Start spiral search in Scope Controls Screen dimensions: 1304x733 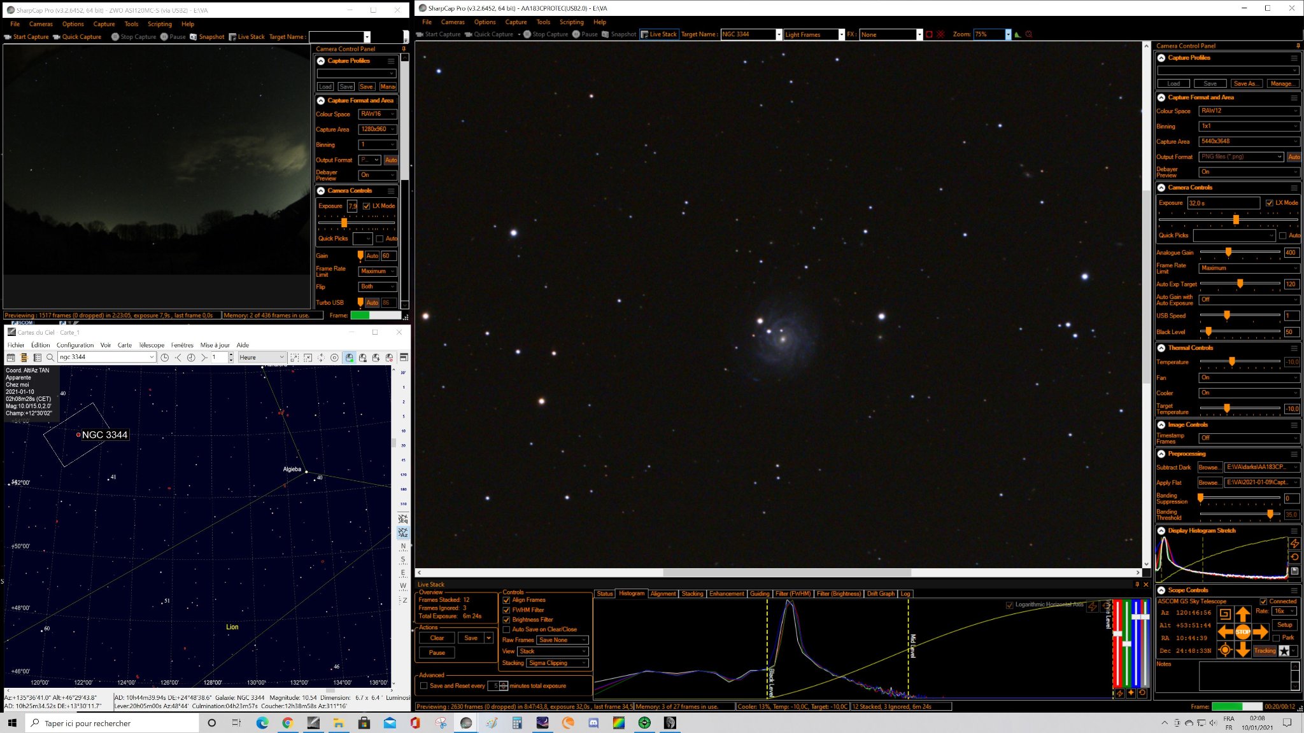(1225, 614)
